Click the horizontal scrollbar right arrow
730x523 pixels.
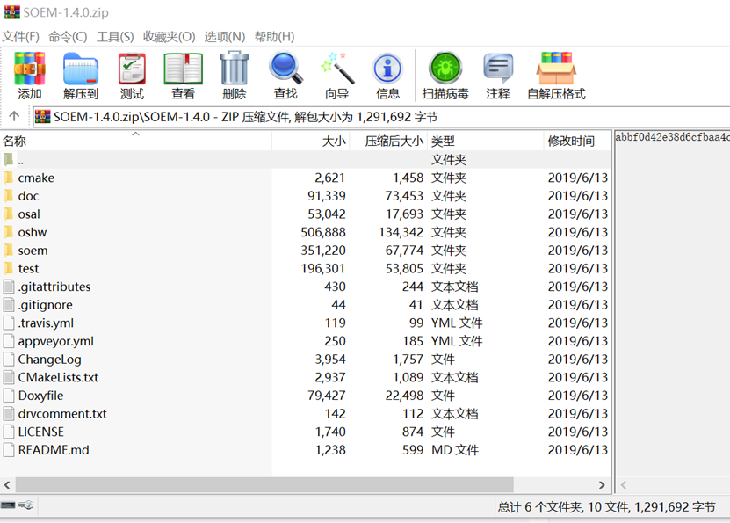pos(602,485)
